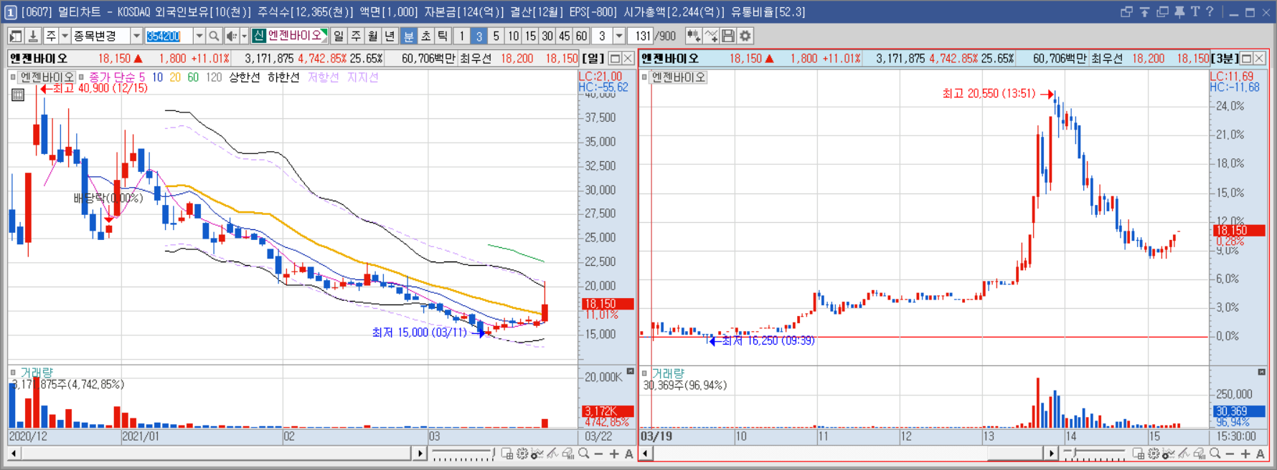Click minus zoom-out icon under 3-minute chart
This screenshot has width=1277, height=470.
[x=1230, y=454]
